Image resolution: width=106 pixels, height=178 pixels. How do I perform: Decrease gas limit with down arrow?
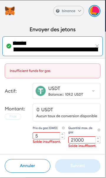[x=98, y=141]
